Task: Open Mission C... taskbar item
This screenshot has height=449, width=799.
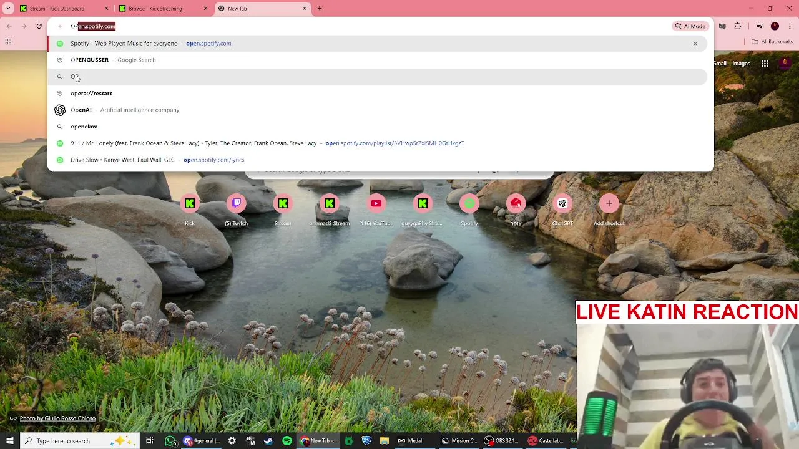Action: [459, 441]
